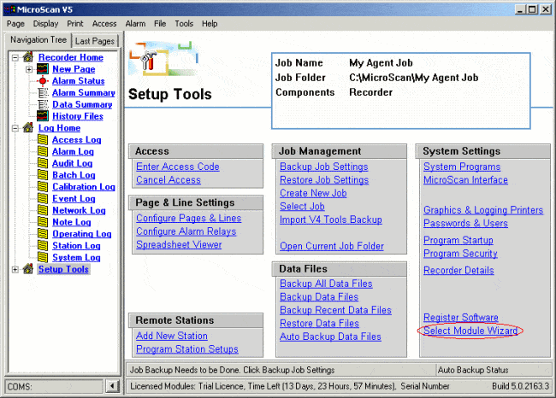Click the Note Log yellow log icon
Viewport: 556px width, 398px height.
[x=43, y=222]
